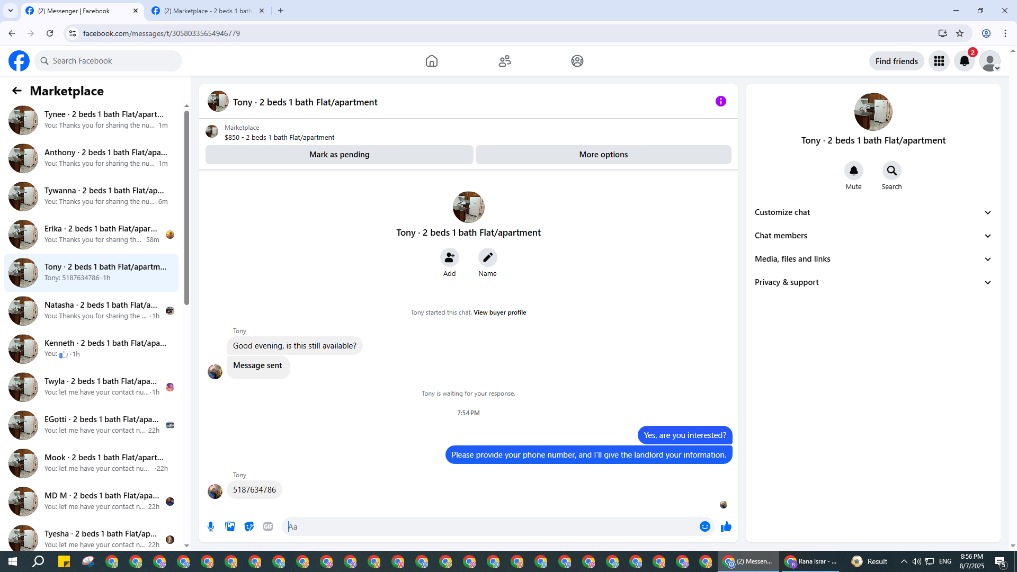
Task: Send a voice clip microphone icon
Action: coord(211,526)
